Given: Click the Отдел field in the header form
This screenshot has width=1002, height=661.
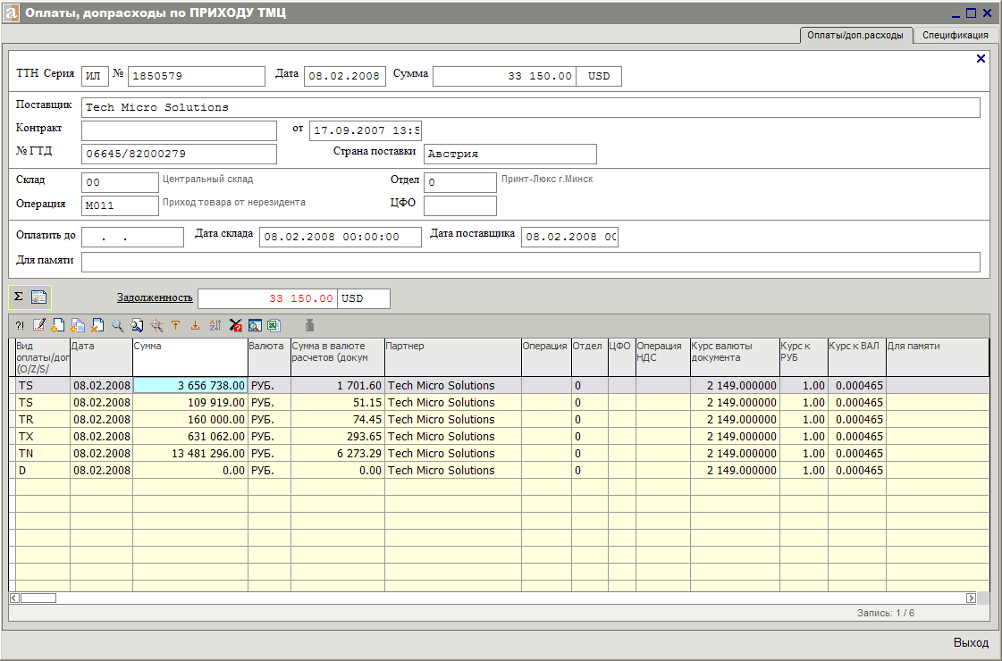Looking at the screenshot, I should point(460,182).
